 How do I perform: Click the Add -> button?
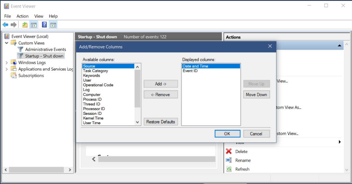tap(161, 84)
